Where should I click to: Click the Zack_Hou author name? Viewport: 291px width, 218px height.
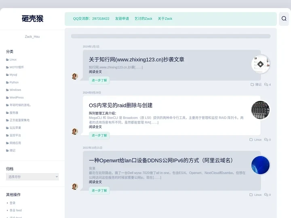32,36
